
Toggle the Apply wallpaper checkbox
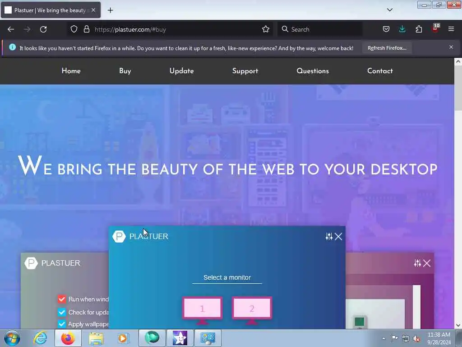coord(61,324)
